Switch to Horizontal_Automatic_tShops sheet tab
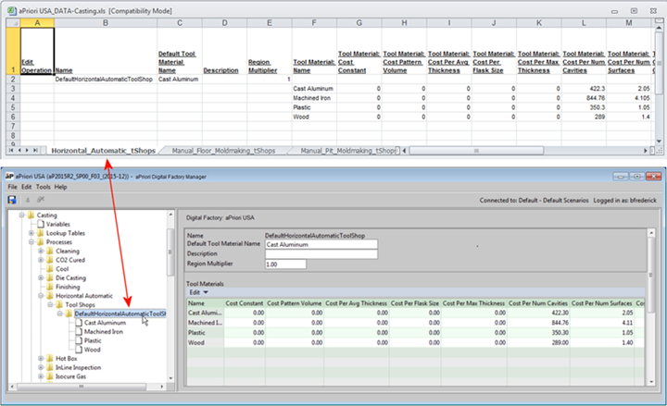Image resolution: width=667 pixels, height=406 pixels. [x=103, y=151]
